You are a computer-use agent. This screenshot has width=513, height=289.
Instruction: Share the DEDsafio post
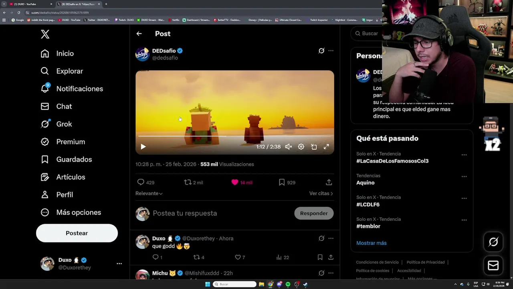[329, 182]
